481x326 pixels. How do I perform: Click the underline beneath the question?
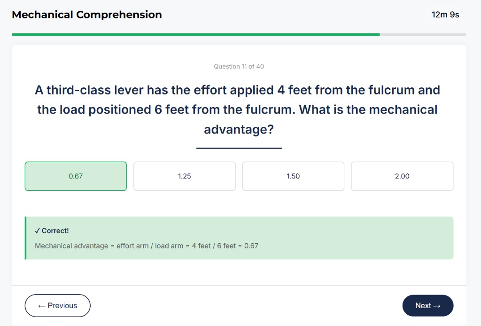tap(239, 147)
